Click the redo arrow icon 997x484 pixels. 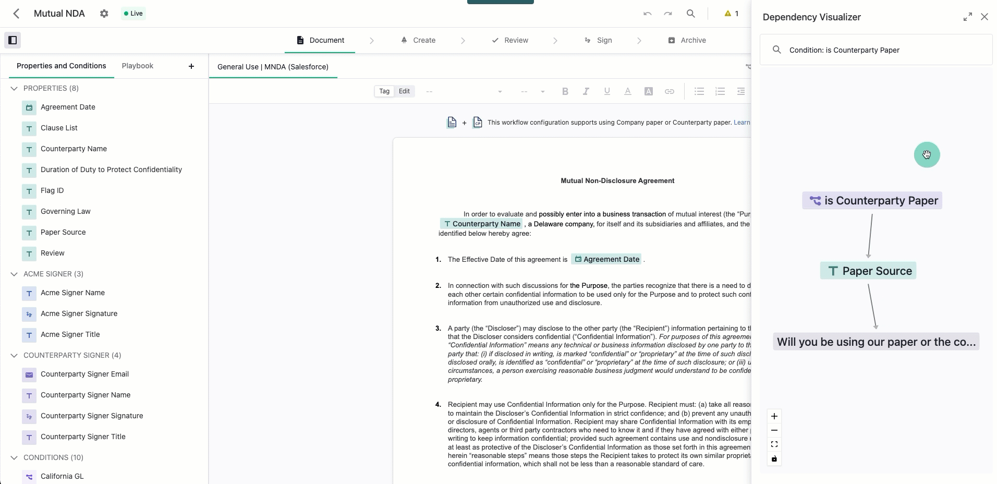pyautogui.click(x=668, y=14)
